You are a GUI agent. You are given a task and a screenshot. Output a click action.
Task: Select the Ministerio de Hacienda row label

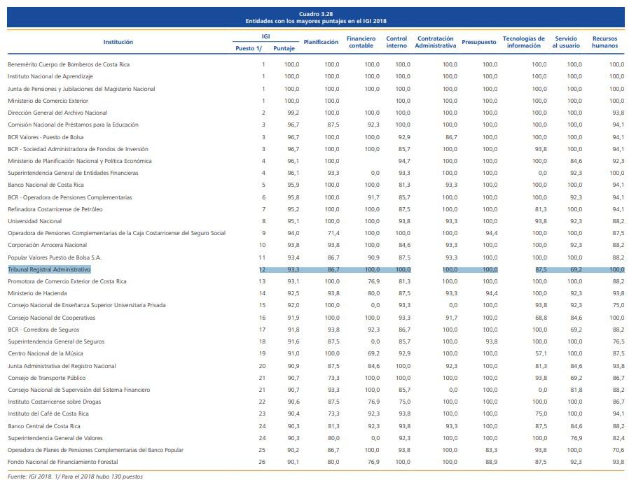coord(36,293)
